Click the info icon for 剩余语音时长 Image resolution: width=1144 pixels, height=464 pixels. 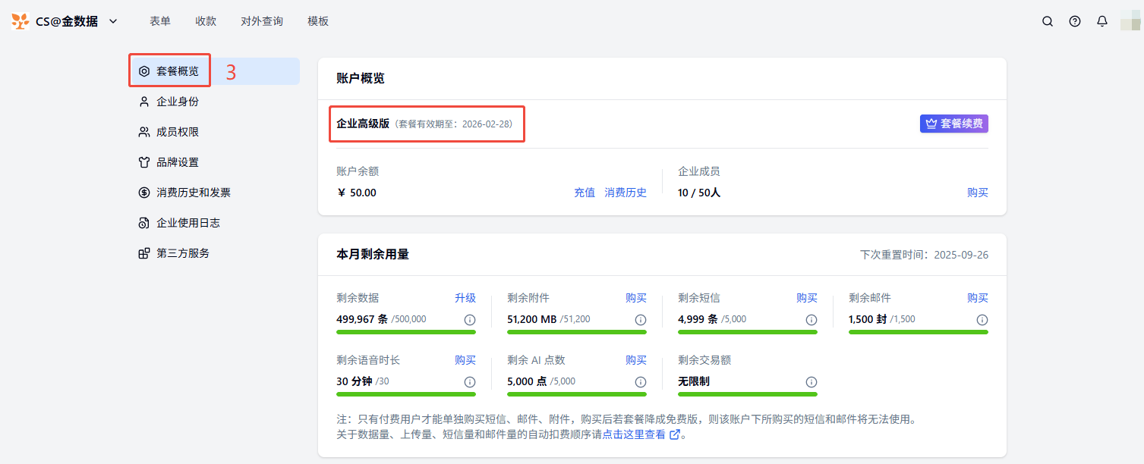coord(470,382)
